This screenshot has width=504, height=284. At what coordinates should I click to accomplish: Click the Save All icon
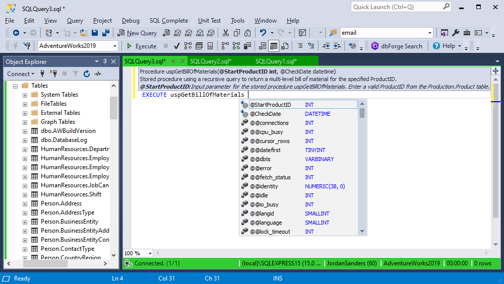106,33
